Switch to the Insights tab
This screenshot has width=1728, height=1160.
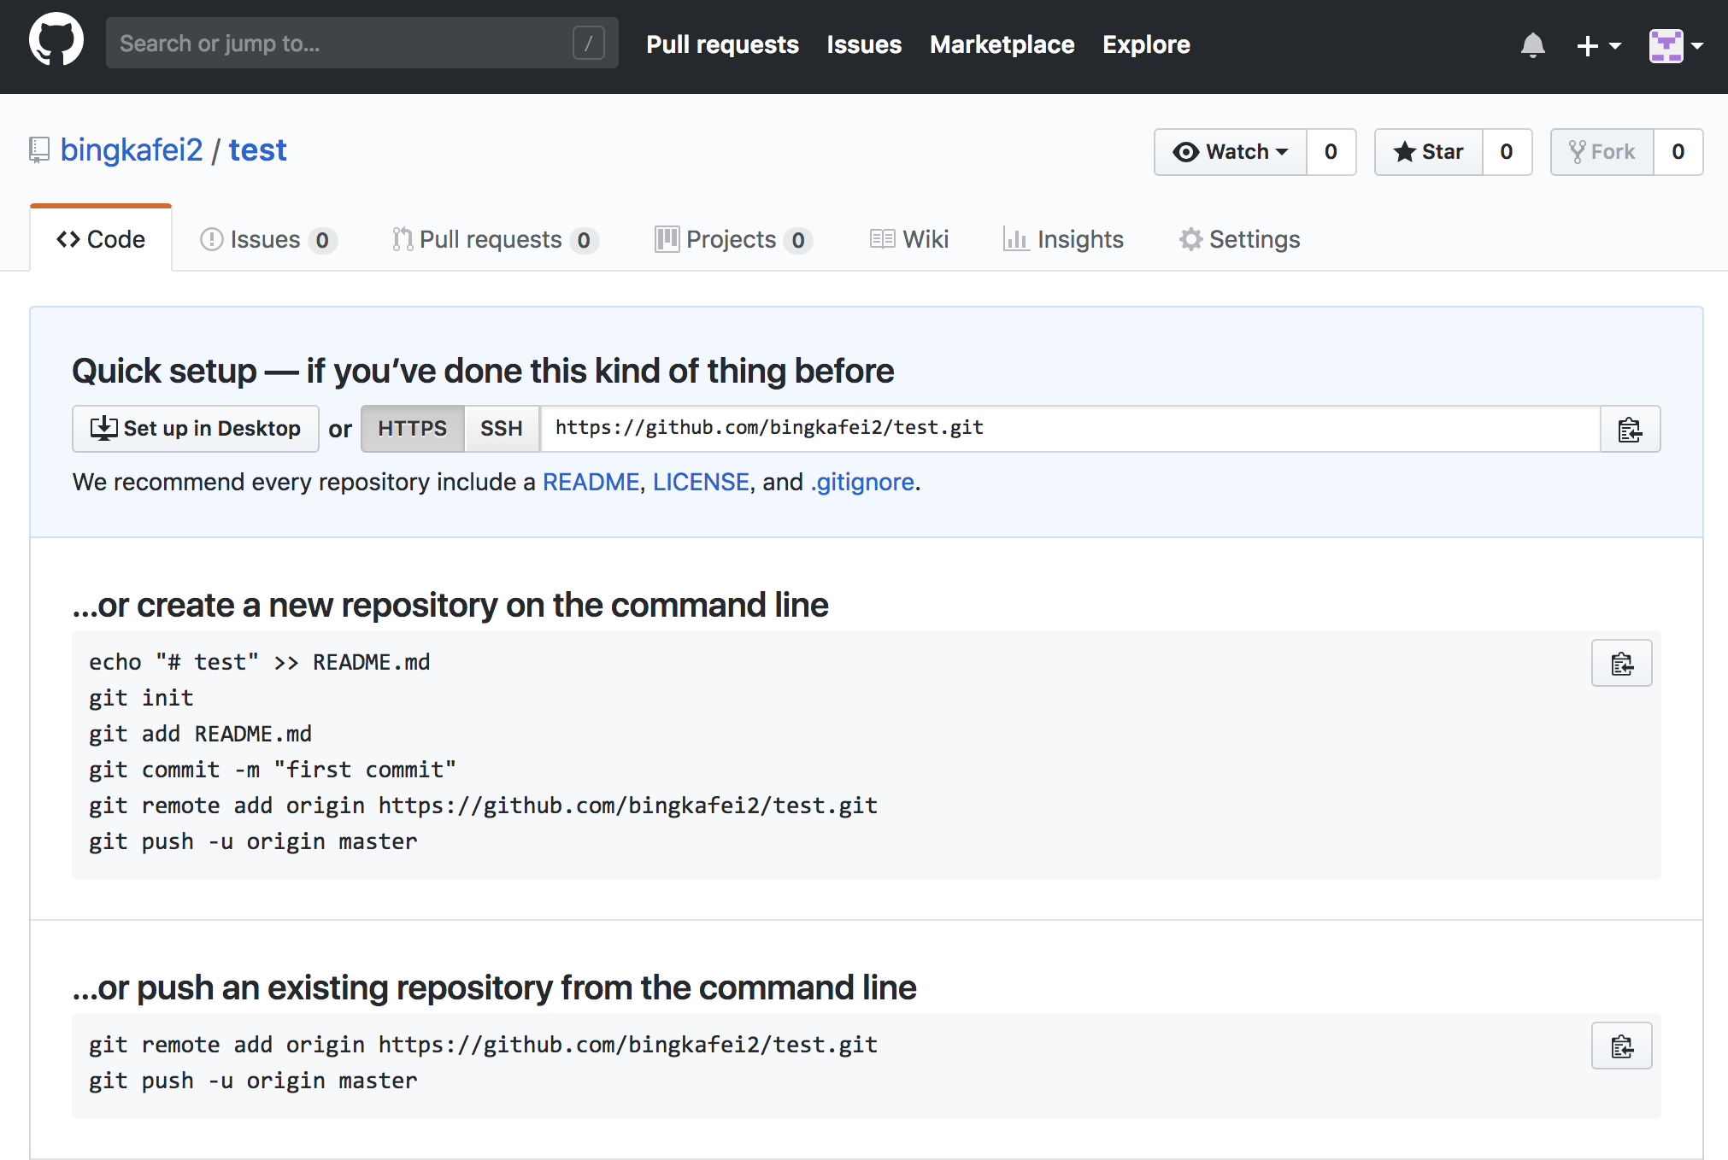[x=1063, y=239]
